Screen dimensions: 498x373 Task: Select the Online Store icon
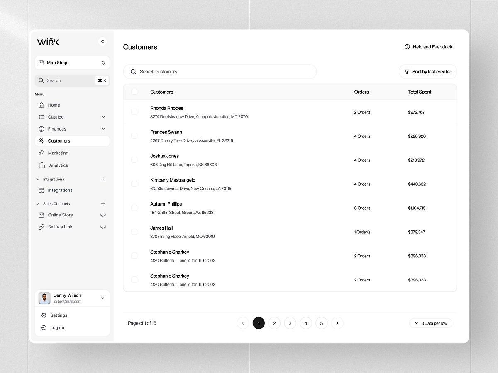41,215
